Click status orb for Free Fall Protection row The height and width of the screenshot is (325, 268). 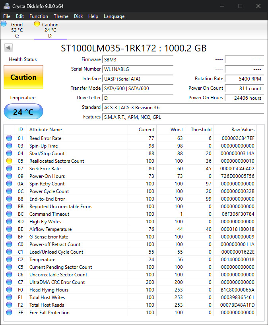point(9,313)
